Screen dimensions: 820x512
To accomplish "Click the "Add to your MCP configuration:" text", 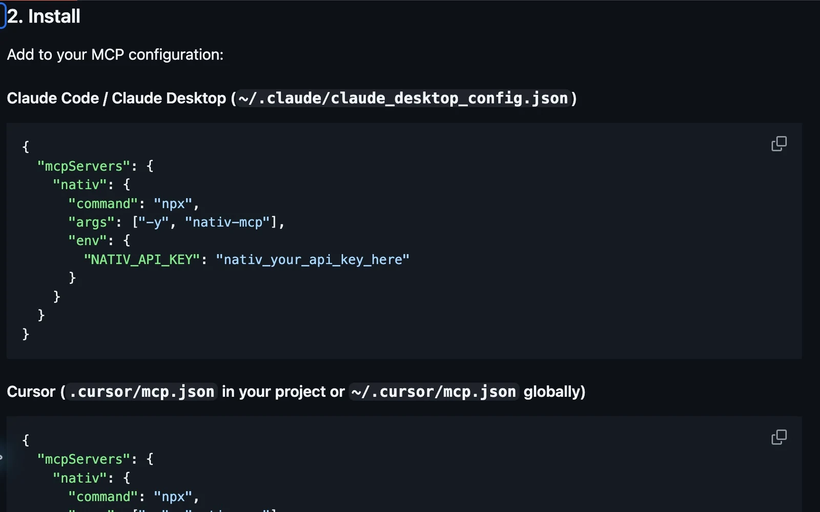I will click(x=115, y=55).
